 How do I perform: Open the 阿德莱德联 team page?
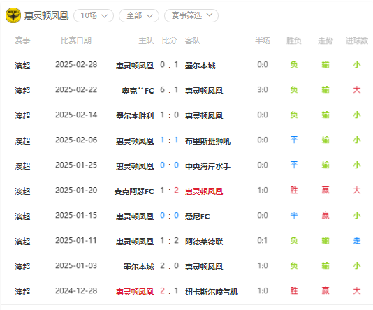[x=204, y=242]
